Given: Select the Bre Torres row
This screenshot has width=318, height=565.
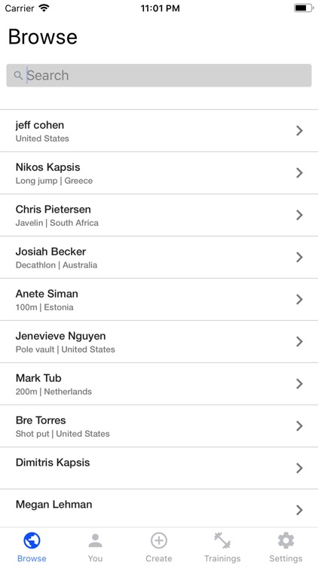Looking at the screenshot, I should [159, 426].
